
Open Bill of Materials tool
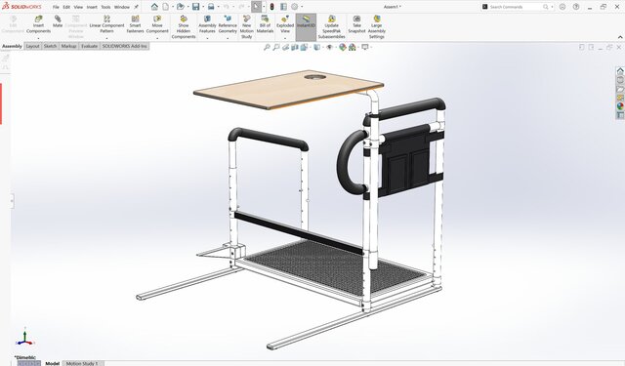point(265,23)
